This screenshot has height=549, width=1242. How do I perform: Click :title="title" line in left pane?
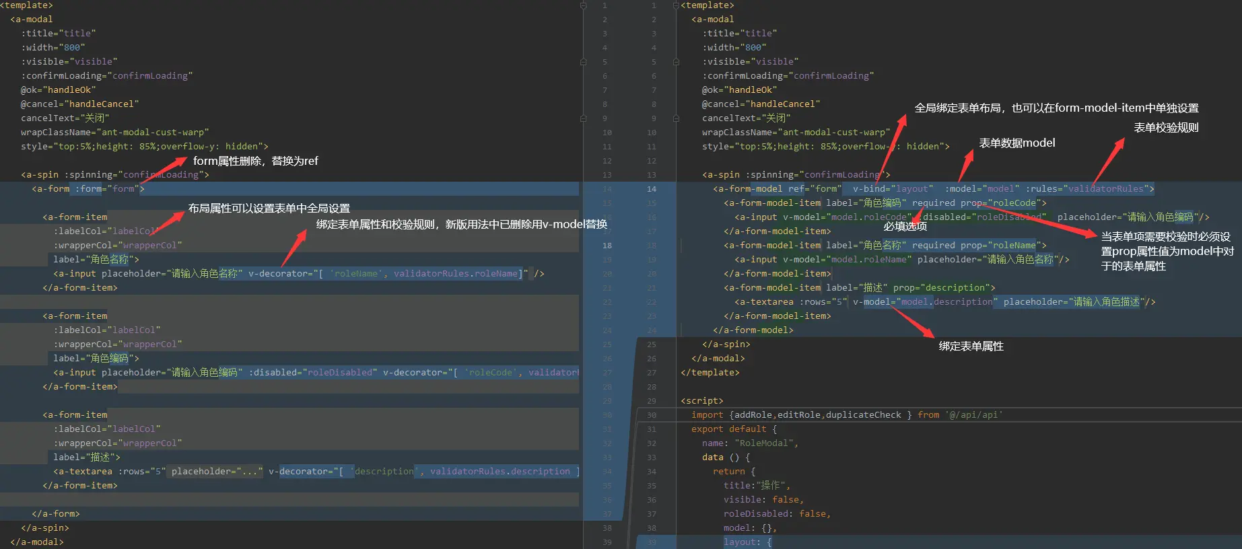[x=59, y=34]
